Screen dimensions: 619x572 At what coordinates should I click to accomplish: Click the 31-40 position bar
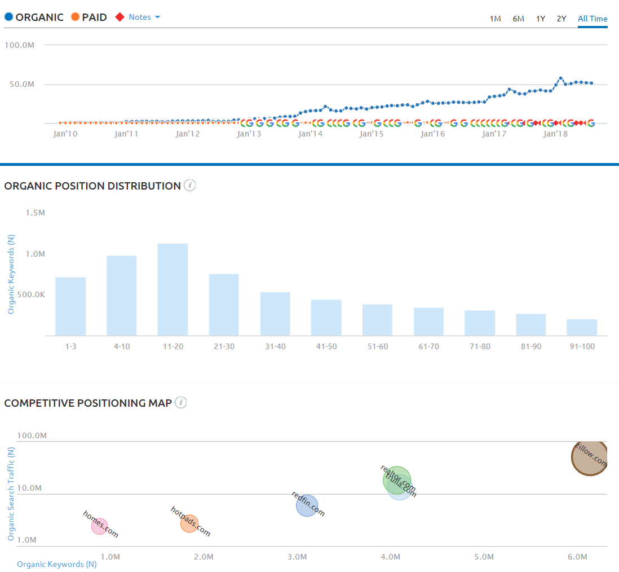(275, 314)
